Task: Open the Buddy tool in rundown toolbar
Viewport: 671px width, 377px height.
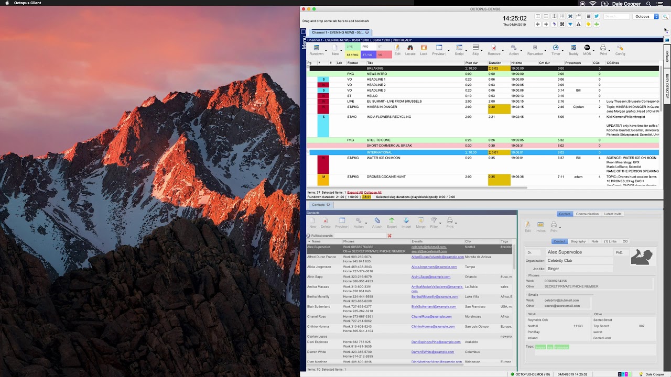Action: click(573, 48)
